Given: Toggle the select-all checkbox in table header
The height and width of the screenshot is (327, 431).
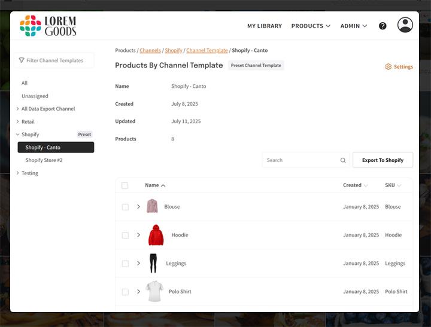Looking at the screenshot, I should [125, 185].
